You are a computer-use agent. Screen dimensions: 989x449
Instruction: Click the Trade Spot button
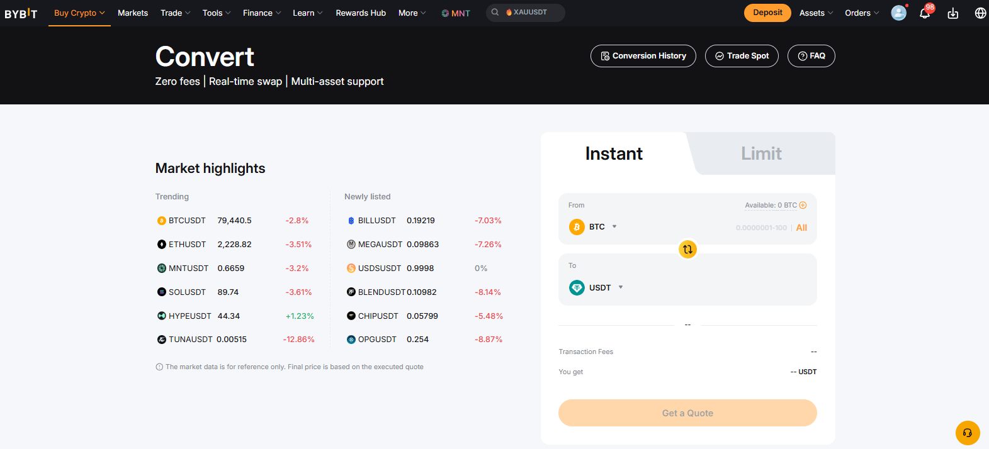[x=742, y=56]
